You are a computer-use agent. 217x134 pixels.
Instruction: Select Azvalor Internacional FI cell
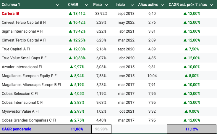22,67
